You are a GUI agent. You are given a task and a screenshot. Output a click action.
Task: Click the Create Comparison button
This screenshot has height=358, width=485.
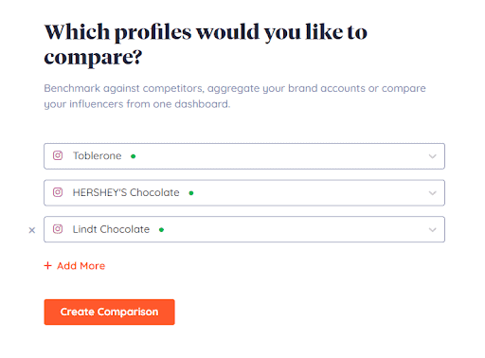coord(109,312)
